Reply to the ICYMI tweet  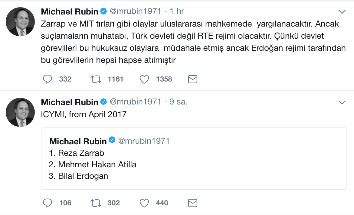pos(48,203)
